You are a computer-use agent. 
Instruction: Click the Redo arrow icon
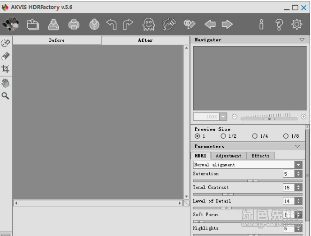(128, 24)
